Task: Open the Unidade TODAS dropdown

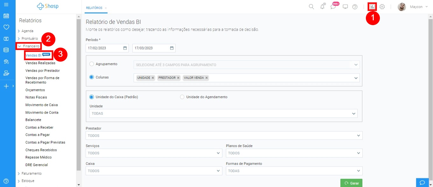Action: coord(223,113)
